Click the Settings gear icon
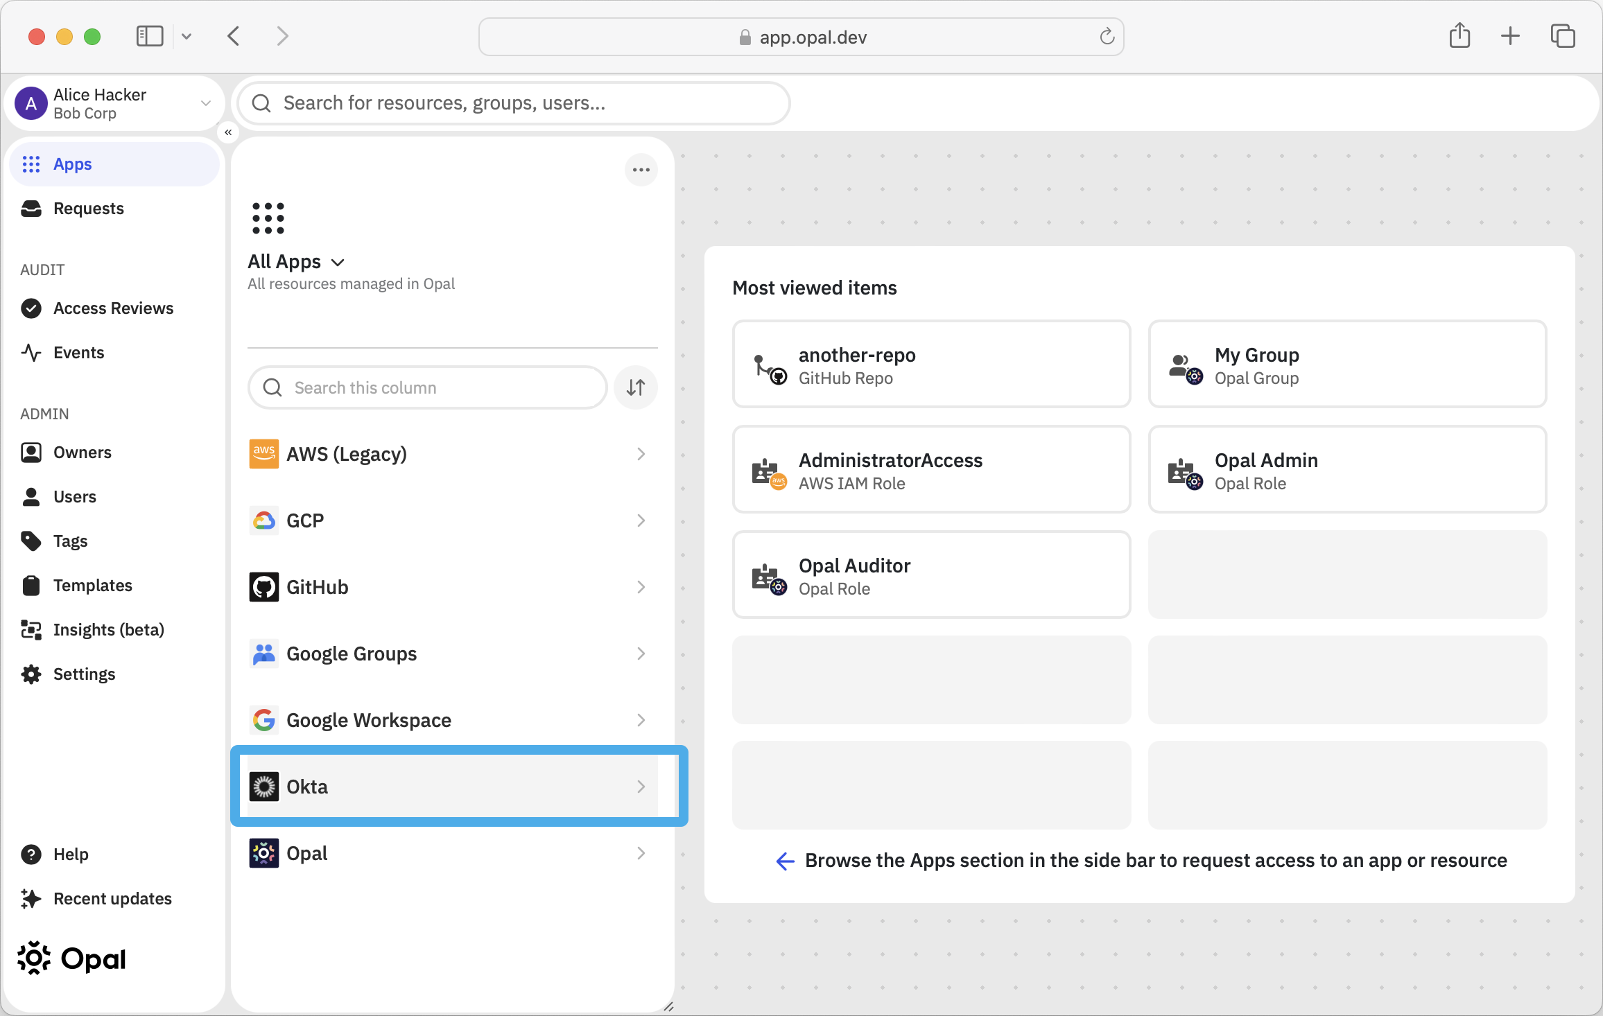This screenshot has height=1016, width=1603. click(x=31, y=674)
